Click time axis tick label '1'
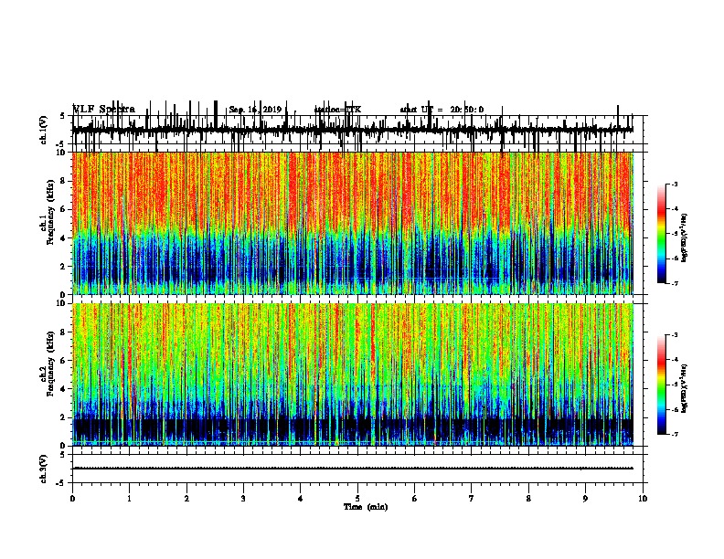 [129, 498]
